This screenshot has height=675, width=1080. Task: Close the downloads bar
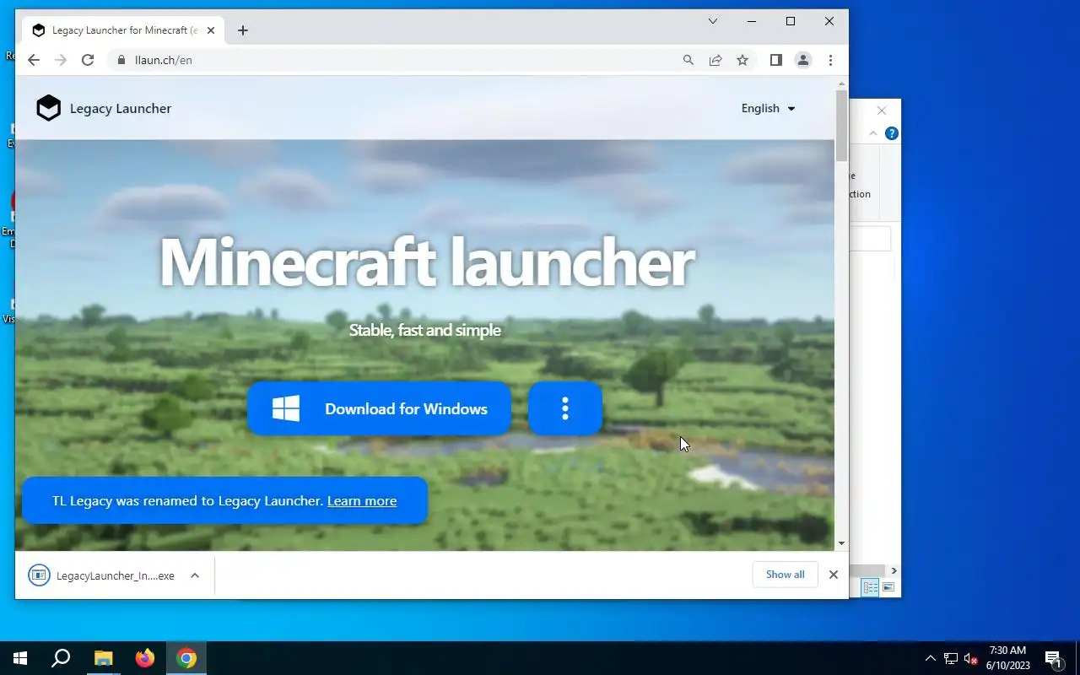pyautogui.click(x=834, y=575)
